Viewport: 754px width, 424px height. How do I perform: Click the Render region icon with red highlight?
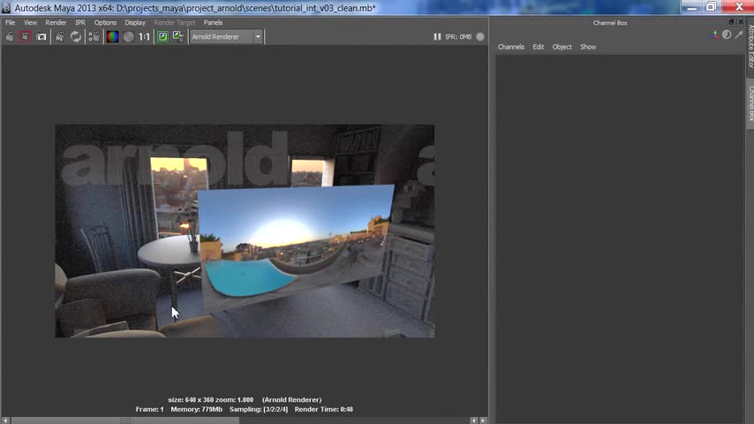point(25,36)
